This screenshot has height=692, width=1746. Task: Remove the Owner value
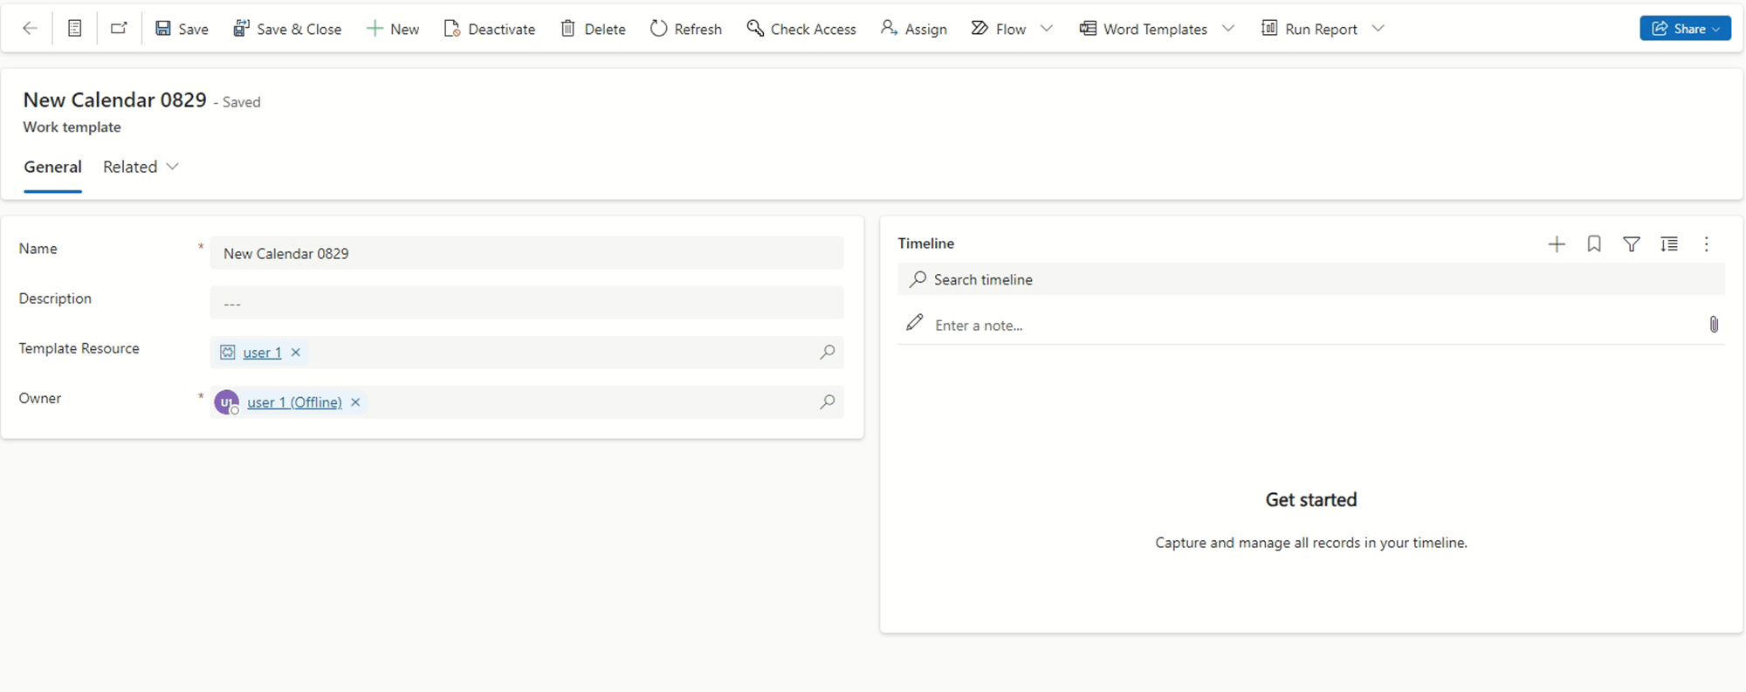click(355, 402)
